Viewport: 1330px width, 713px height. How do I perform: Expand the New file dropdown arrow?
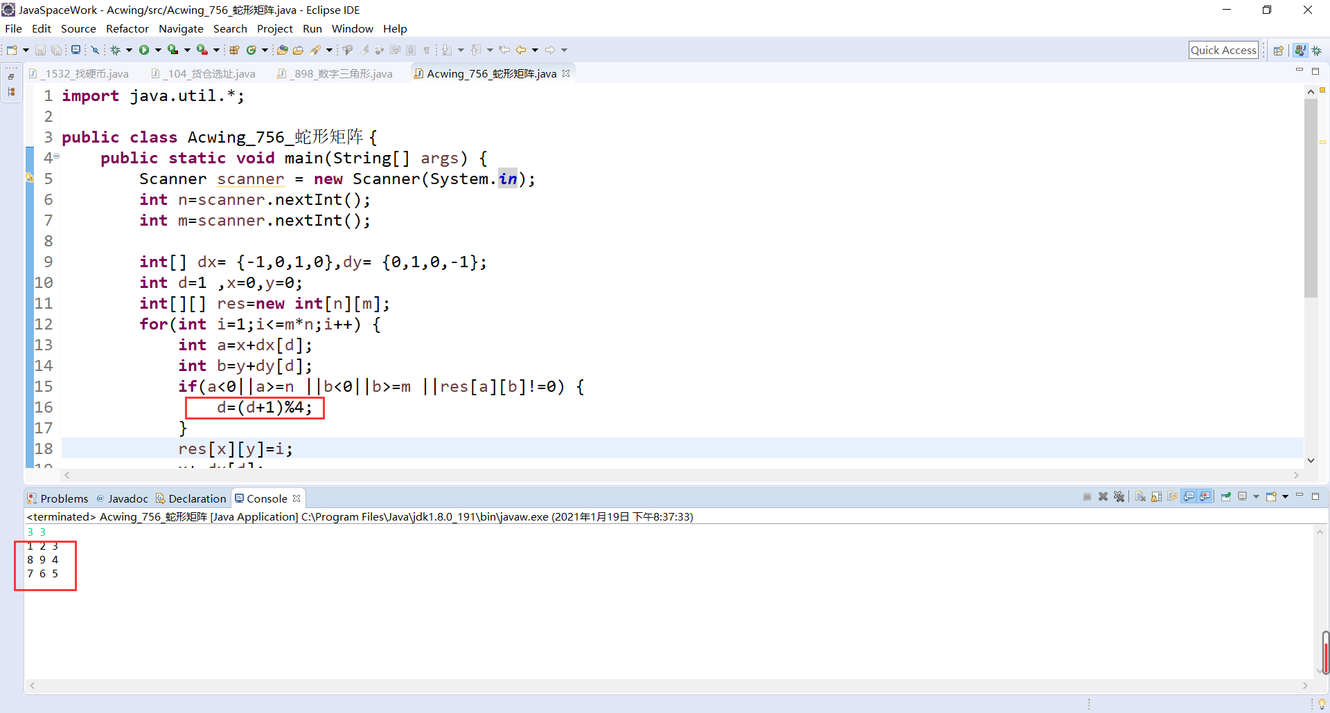26,50
